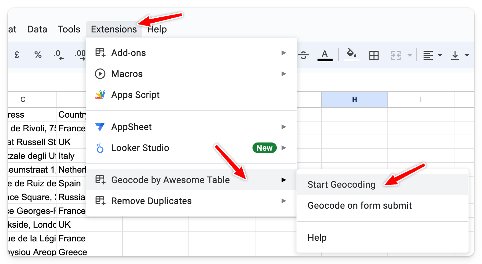Click the currency format pound icon
The image size is (482, 264).
[x=17, y=55]
